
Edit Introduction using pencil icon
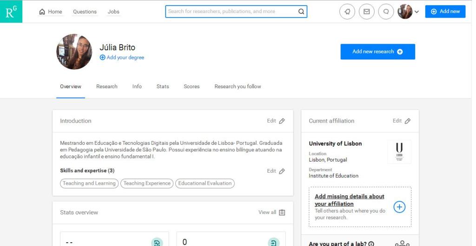(282, 121)
